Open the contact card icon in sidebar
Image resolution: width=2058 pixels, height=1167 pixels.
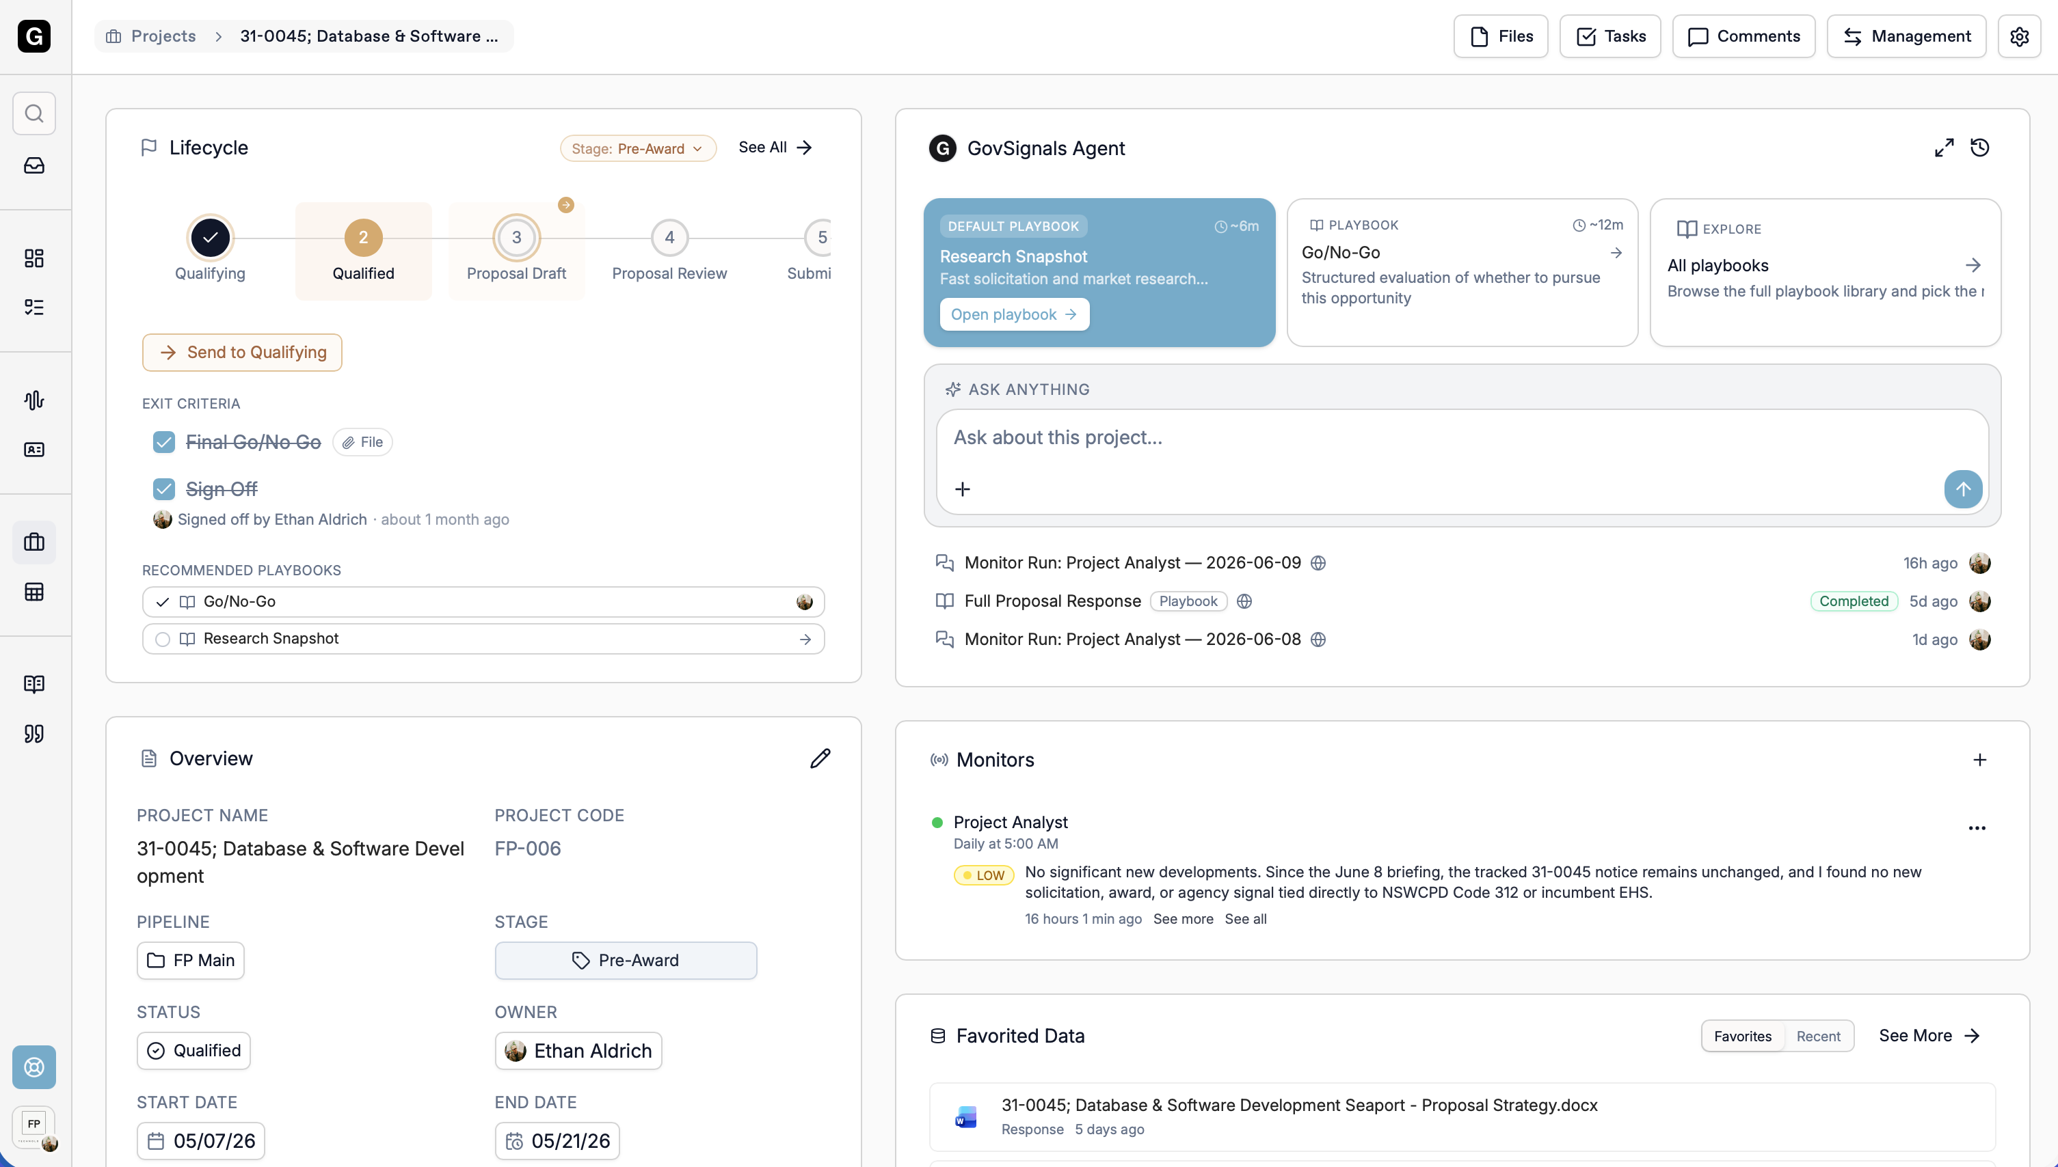pyautogui.click(x=34, y=449)
